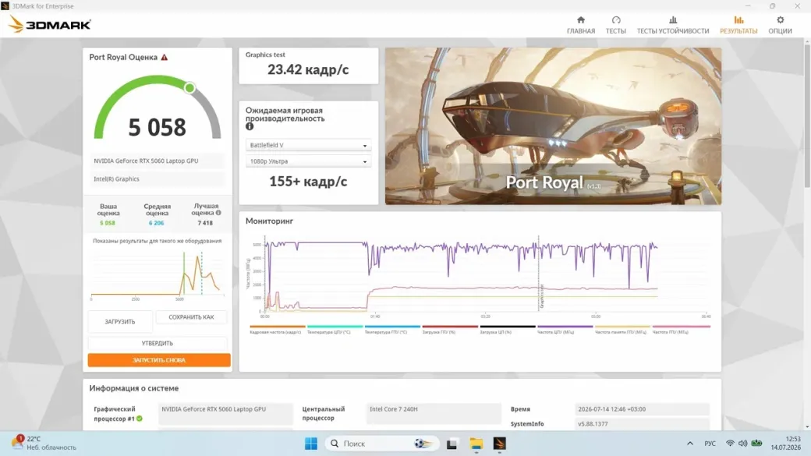Click the orange ЗАПУСТИТЬ СНОВА button
This screenshot has width=811, height=456.
pos(159,360)
